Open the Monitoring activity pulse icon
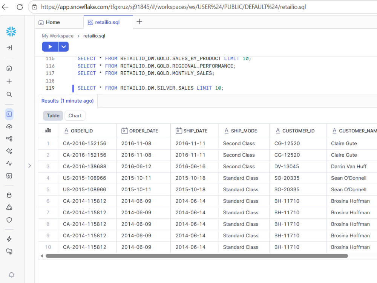This screenshot has height=283, width=377. (x=9, y=164)
